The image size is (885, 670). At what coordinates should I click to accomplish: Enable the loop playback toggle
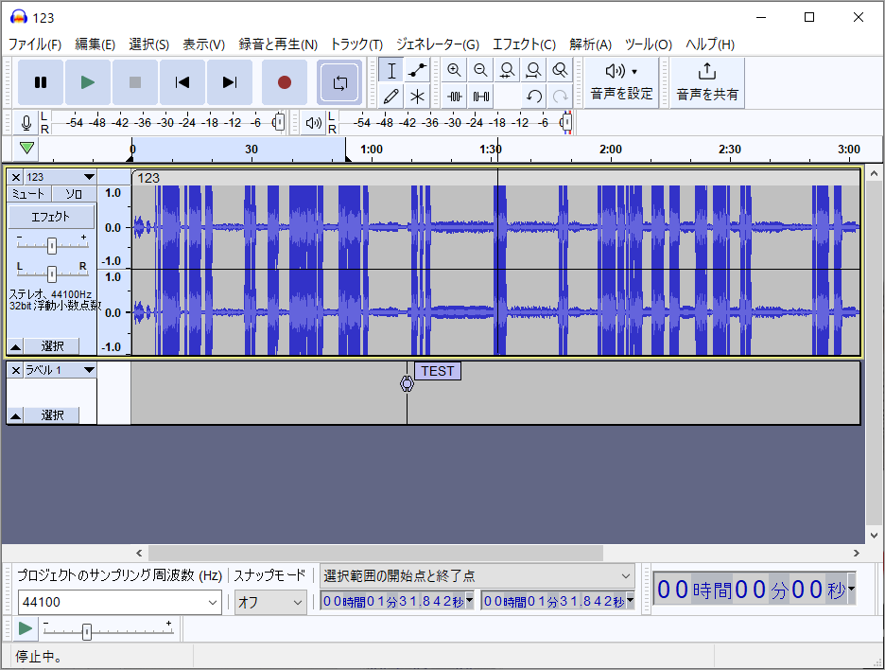(339, 82)
